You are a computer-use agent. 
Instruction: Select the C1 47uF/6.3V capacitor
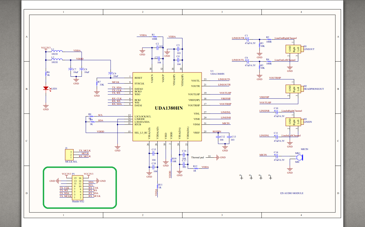click(x=247, y=39)
